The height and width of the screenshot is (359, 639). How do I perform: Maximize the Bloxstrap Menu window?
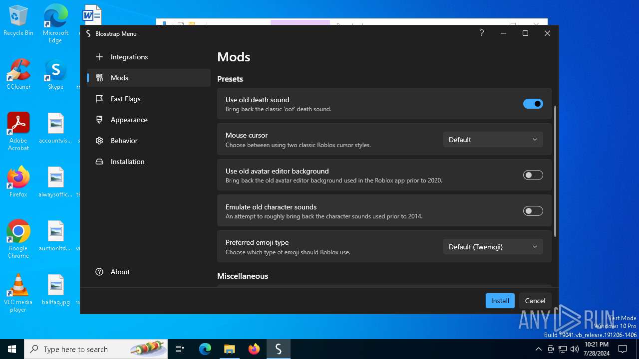(x=525, y=33)
